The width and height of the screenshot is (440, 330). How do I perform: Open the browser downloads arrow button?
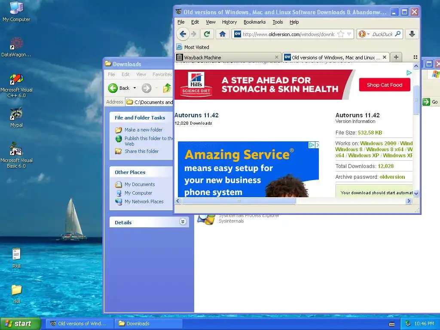412,34
